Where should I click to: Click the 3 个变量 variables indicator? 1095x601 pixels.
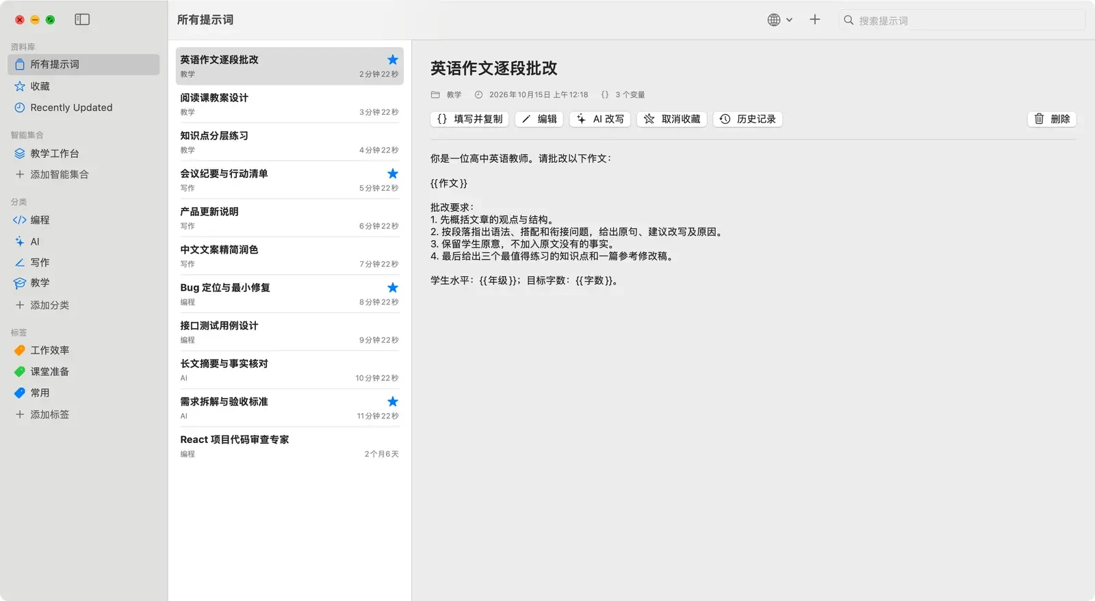(623, 95)
